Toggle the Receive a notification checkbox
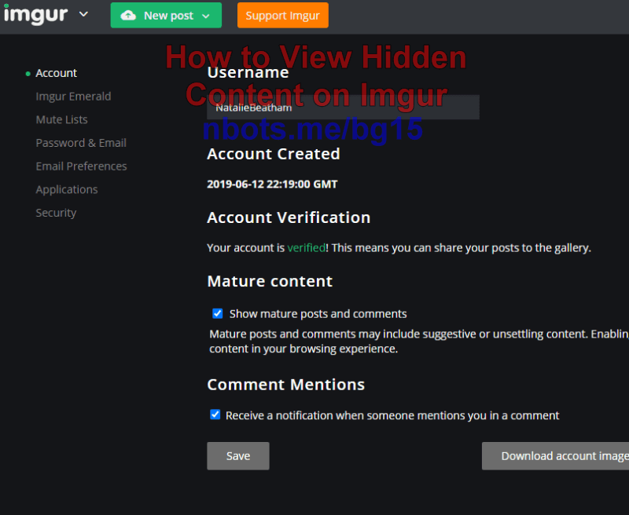This screenshot has height=515, width=629. [x=215, y=415]
